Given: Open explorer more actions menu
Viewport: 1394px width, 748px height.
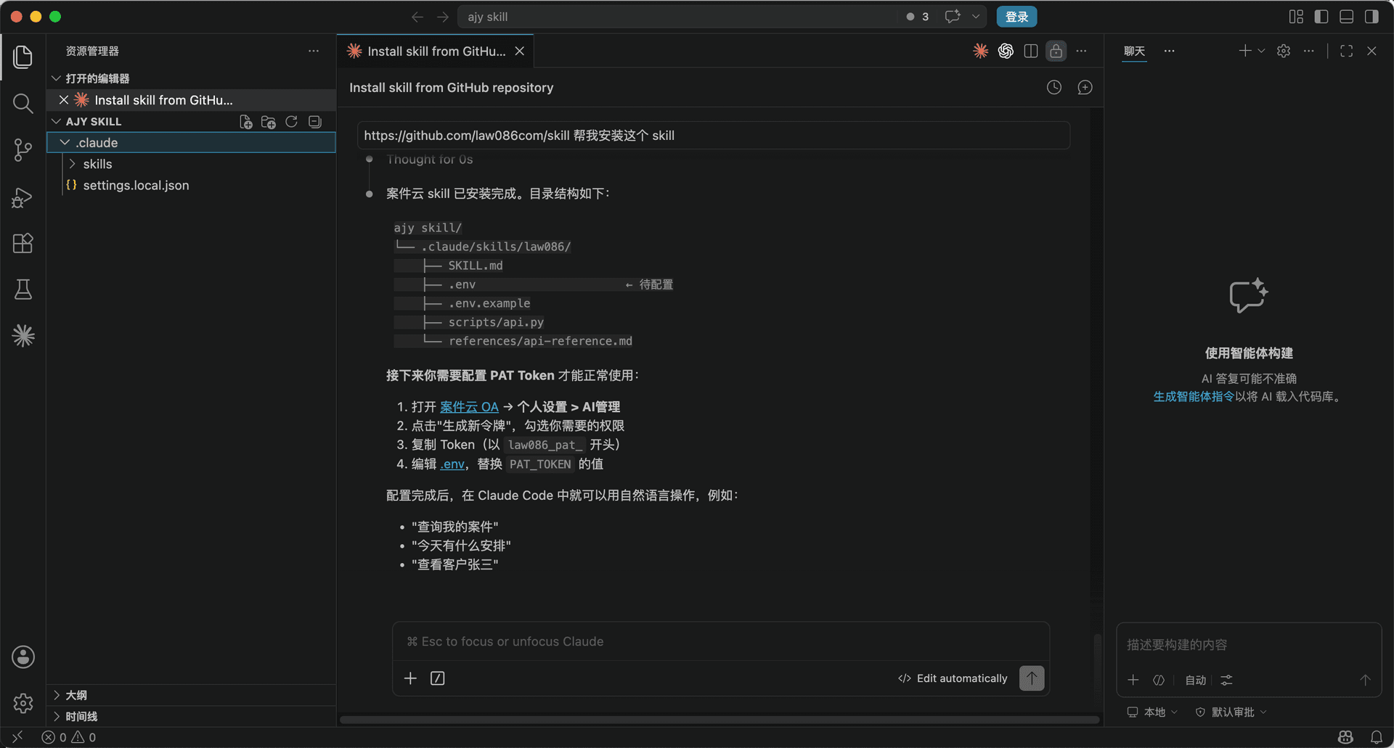Looking at the screenshot, I should (314, 51).
